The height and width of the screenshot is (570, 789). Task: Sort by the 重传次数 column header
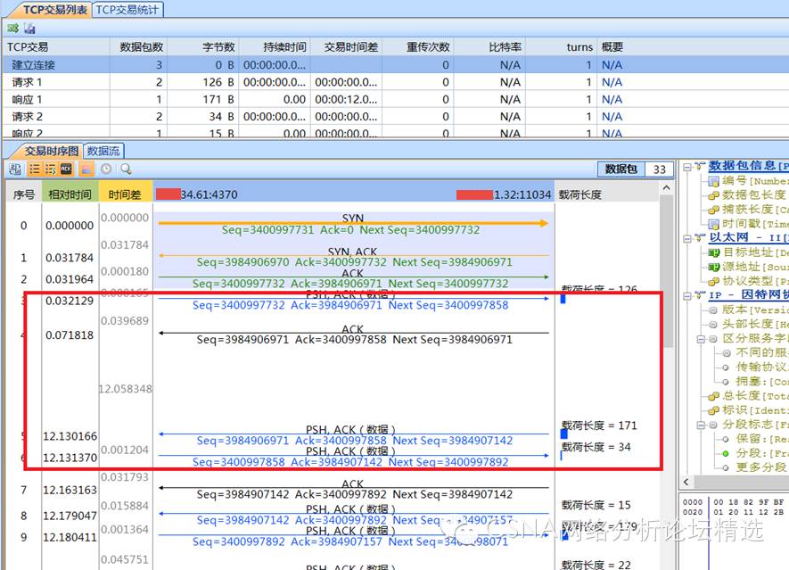click(428, 47)
